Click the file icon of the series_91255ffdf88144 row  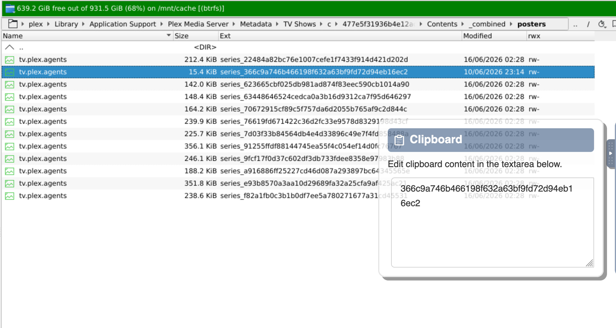coord(10,147)
